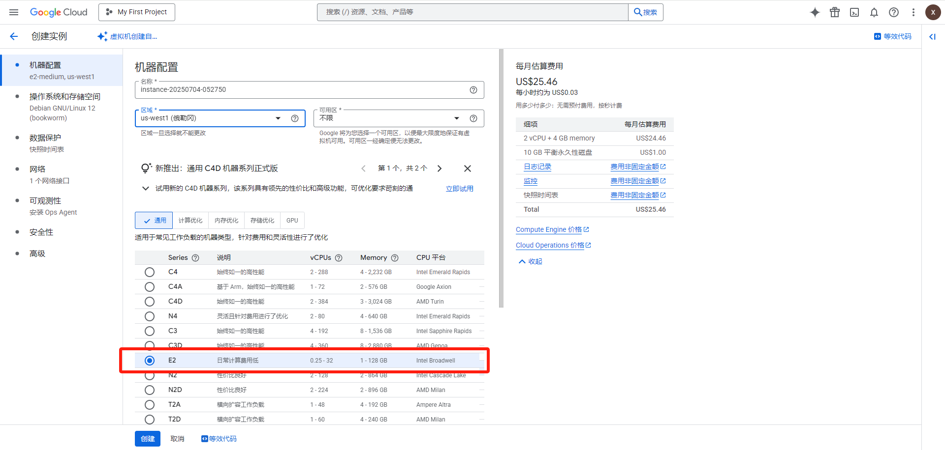Open 等效代码 at the top right
The width and height of the screenshot is (945, 450).
pyautogui.click(x=892, y=36)
